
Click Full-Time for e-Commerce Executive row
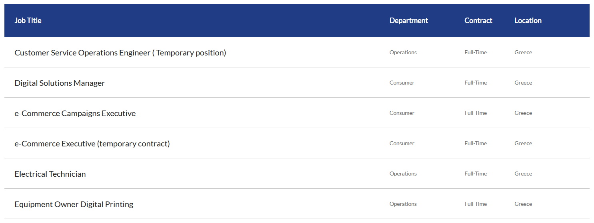(x=476, y=143)
